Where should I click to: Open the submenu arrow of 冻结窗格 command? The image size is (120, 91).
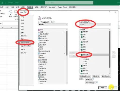click(65, 53)
